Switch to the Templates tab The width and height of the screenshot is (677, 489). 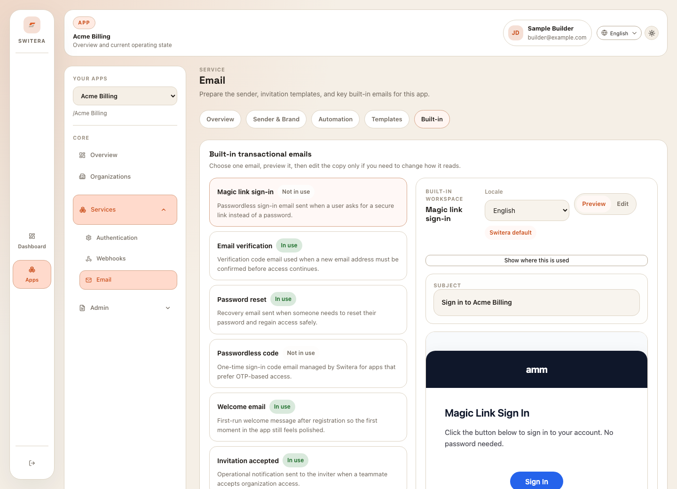(x=387, y=119)
